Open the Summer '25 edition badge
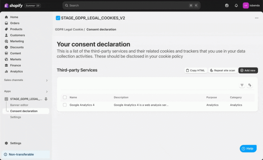Image resolution: width=263 pixels, height=160 pixels. coord(32,6)
